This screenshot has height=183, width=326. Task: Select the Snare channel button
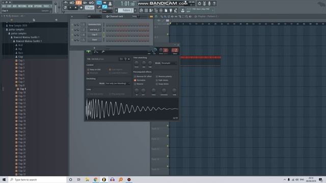(95, 40)
